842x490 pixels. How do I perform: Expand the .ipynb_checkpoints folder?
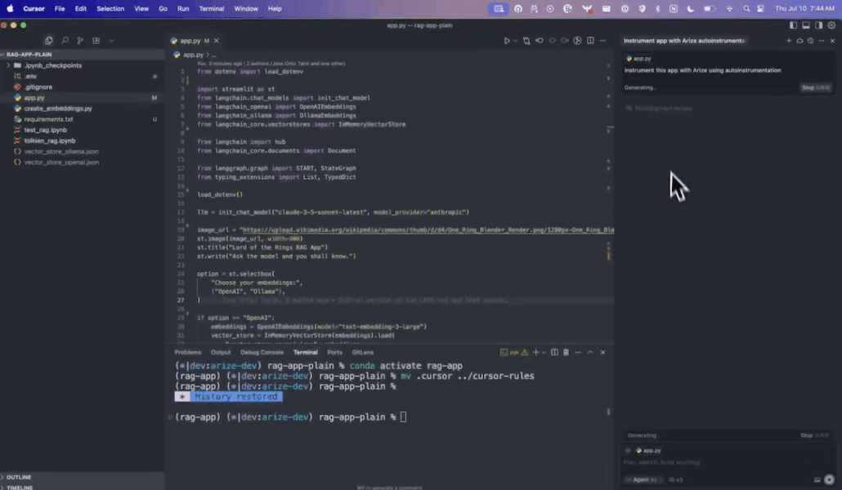pyautogui.click(x=54, y=65)
